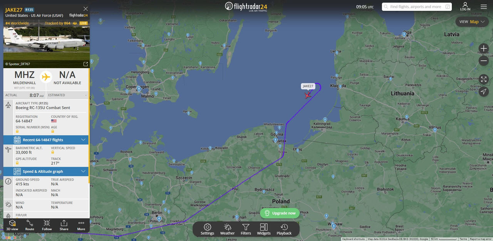
Task: Open the 3D view
Action: 12,225
